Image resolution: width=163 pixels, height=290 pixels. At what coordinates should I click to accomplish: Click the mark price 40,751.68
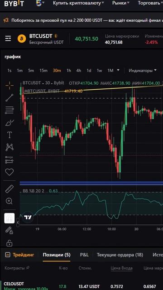point(114,42)
